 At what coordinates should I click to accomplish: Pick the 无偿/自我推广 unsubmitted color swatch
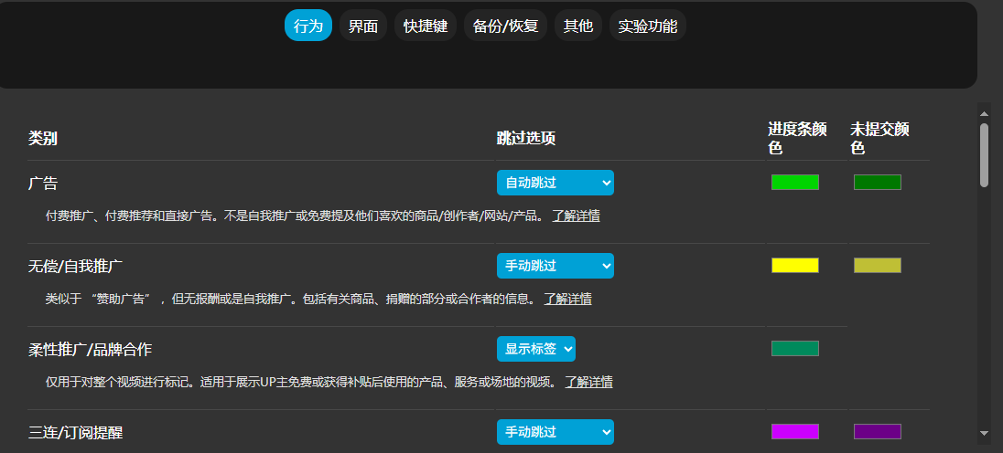[x=877, y=265]
